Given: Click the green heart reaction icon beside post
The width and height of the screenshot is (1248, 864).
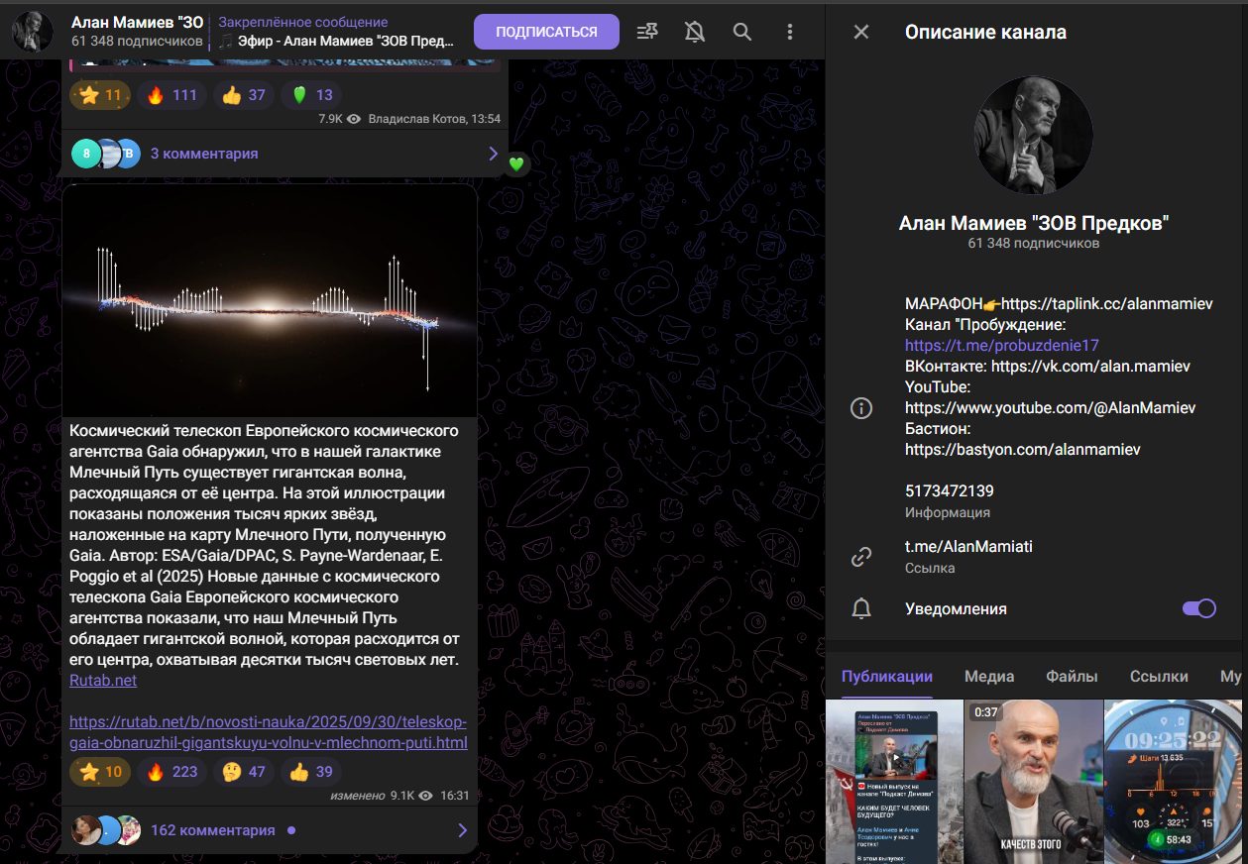Looking at the screenshot, I should [x=515, y=163].
